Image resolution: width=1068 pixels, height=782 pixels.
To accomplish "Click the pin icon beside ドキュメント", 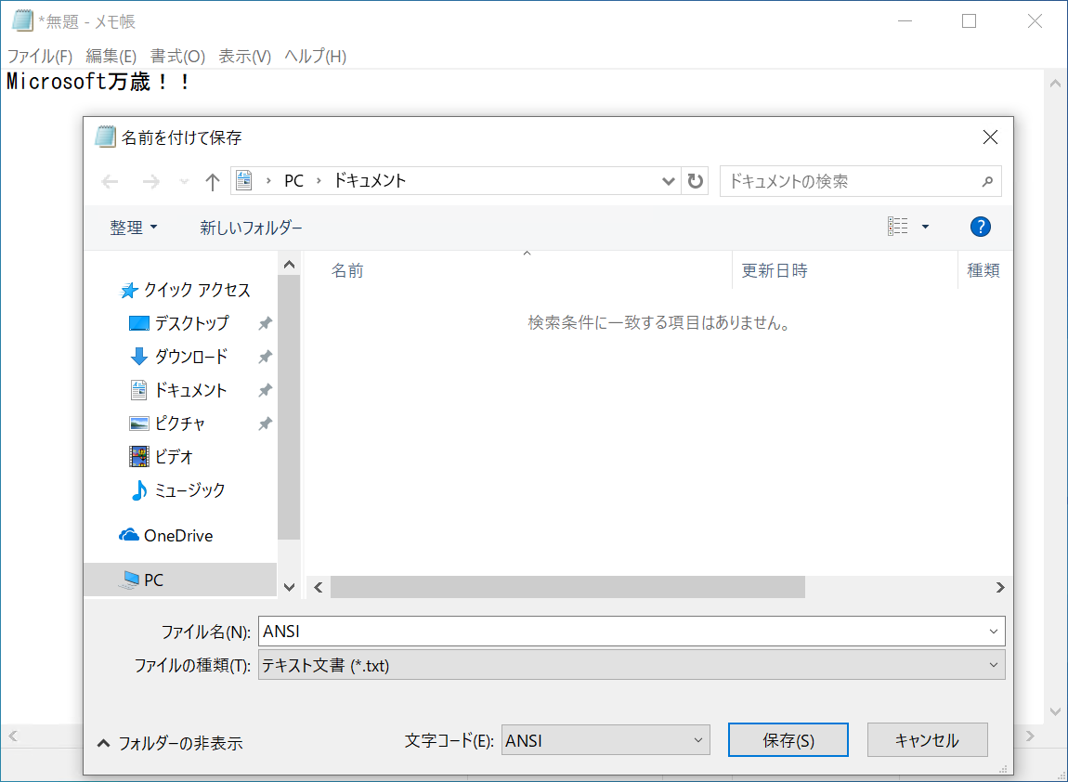I will click(x=265, y=390).
